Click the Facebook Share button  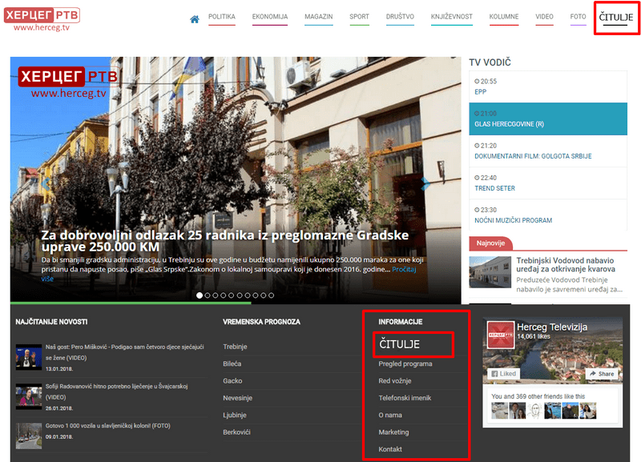(601, 374)
